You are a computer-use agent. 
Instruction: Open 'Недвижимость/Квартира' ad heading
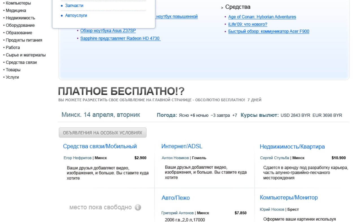292,146
